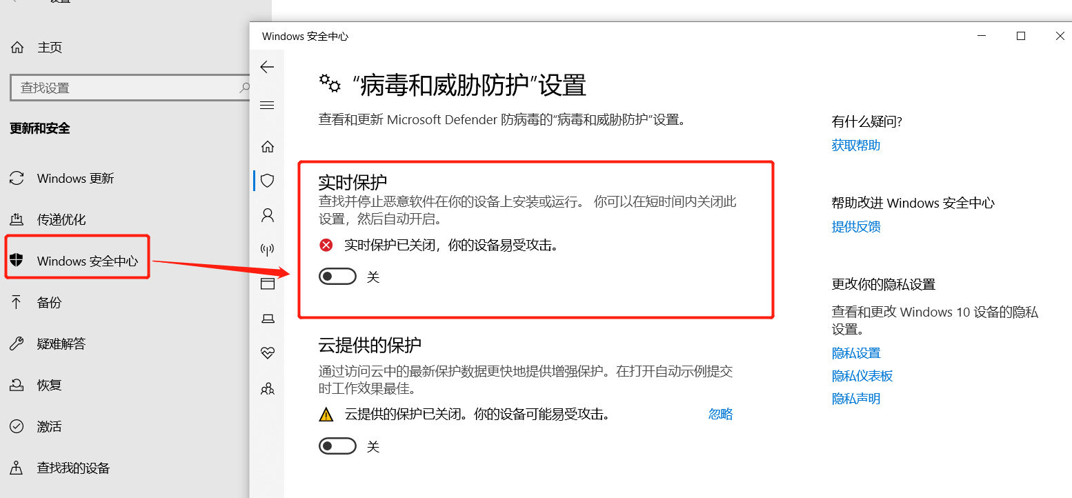Open device security laptop icon

(x=268, y=318)
